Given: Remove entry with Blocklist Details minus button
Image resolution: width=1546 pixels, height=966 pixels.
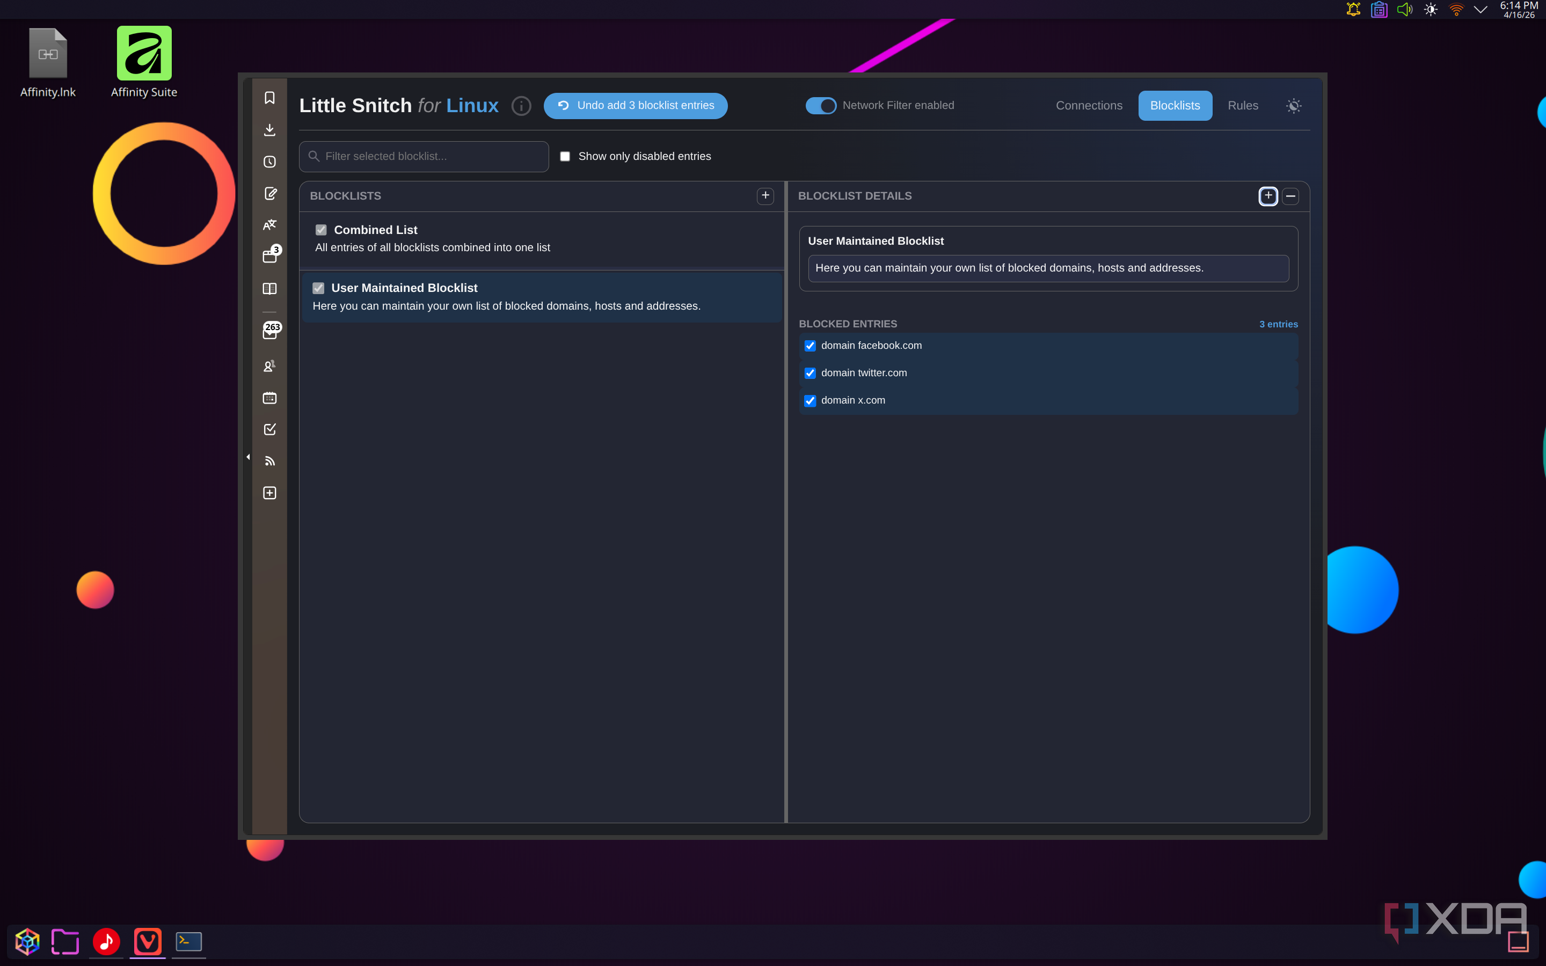Looking at the screenshot, I should (1290, 196).
